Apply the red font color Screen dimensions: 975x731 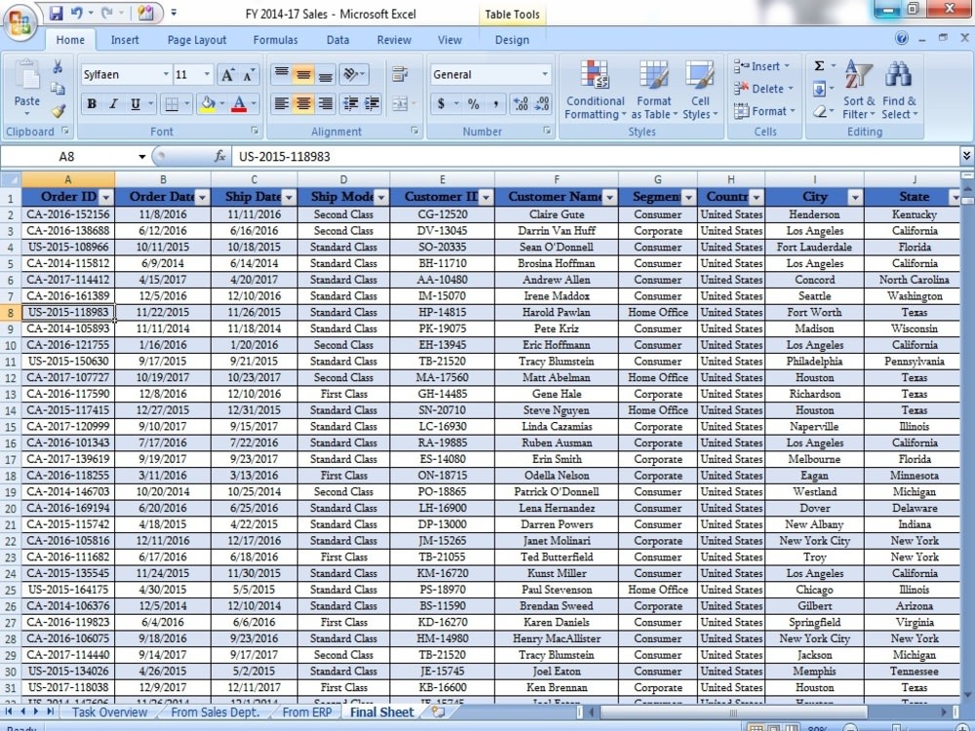[x=239, y=104]
